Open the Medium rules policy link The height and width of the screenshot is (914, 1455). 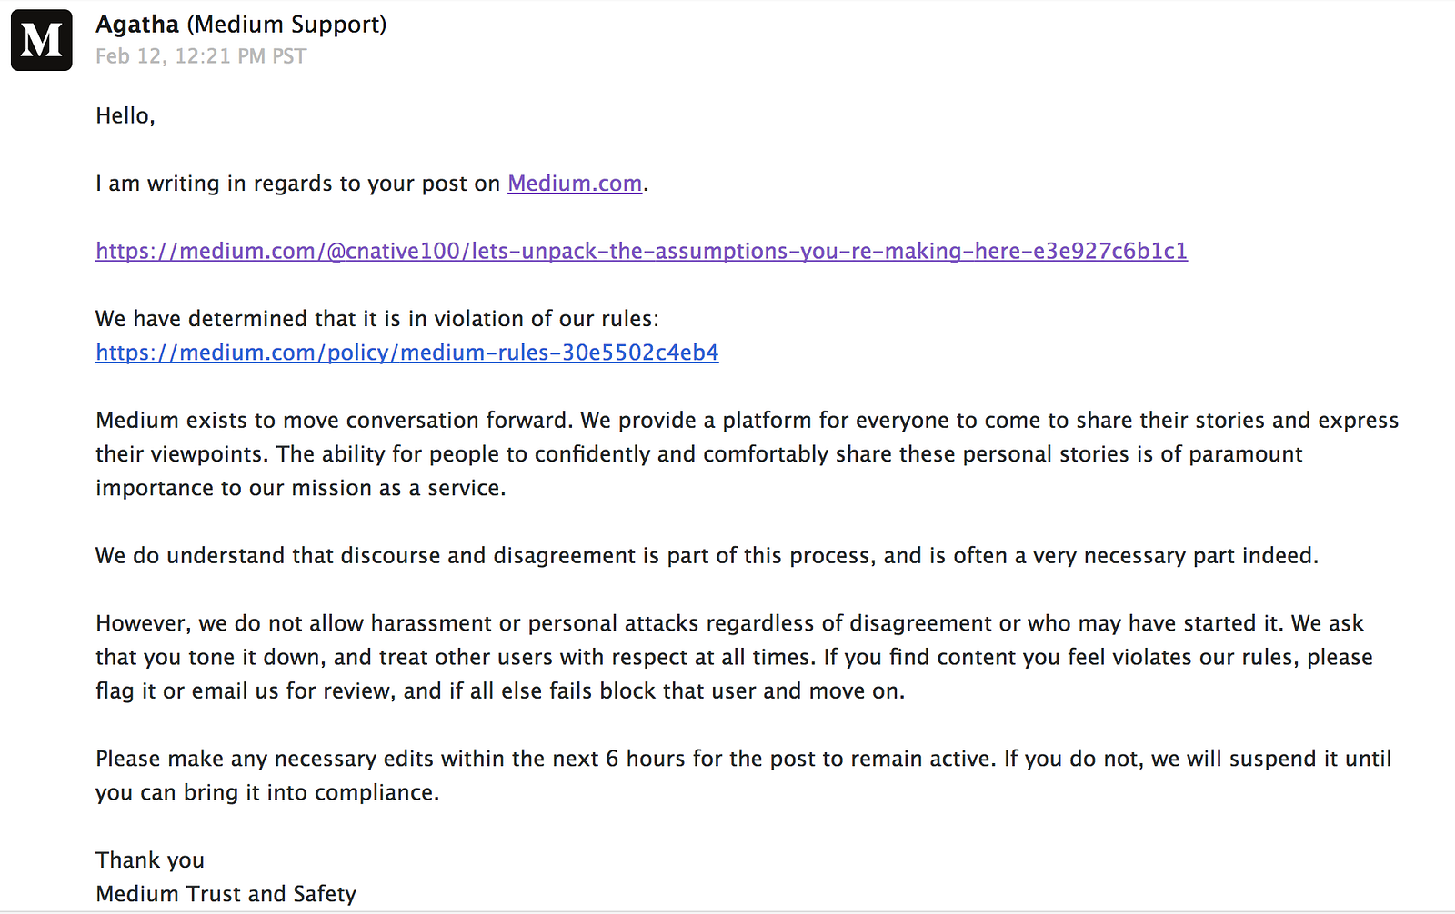click(406, 353)
